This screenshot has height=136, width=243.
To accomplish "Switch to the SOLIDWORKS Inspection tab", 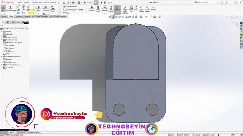I will [58, 16].
